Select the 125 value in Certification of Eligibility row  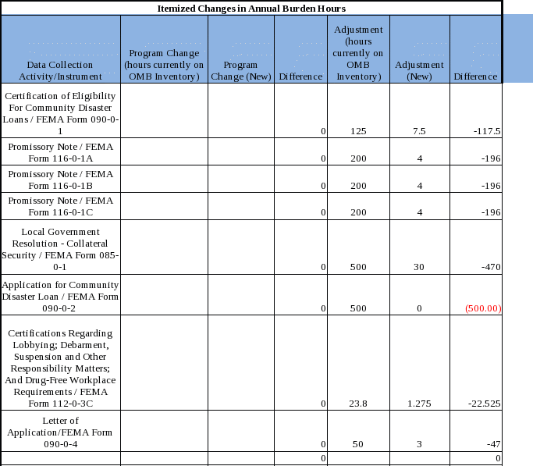359,131
